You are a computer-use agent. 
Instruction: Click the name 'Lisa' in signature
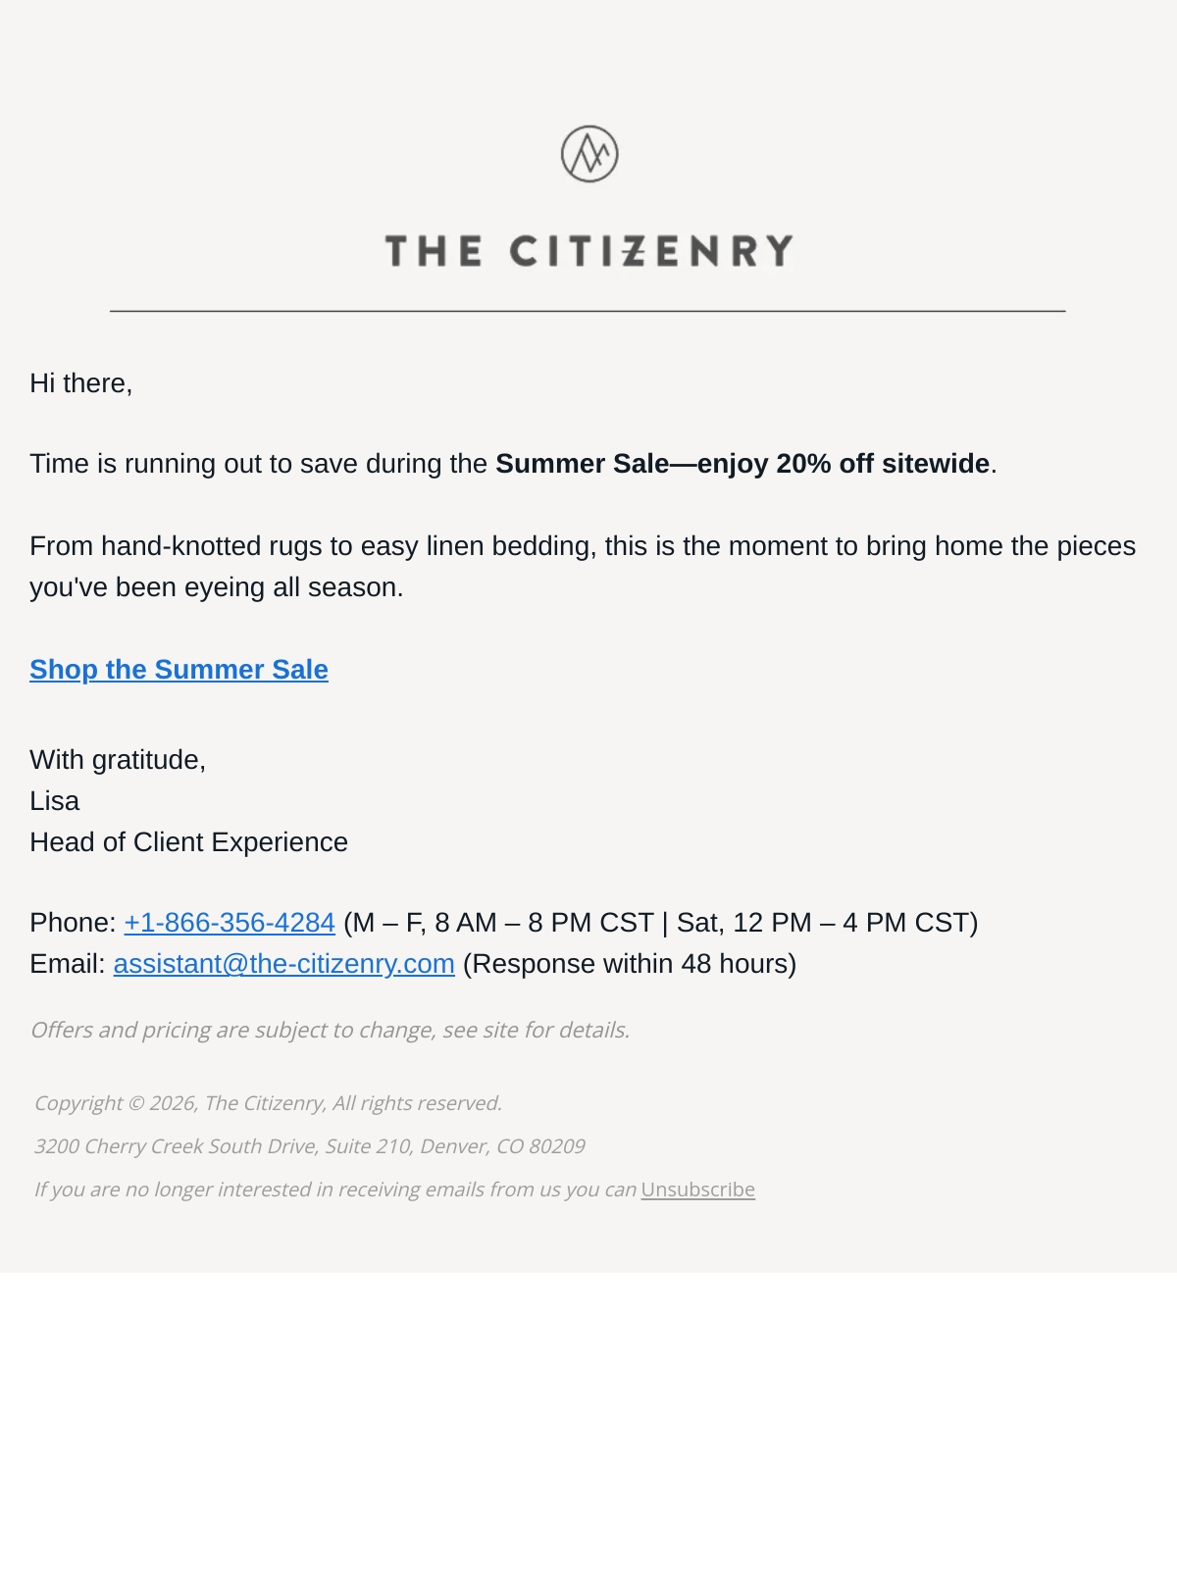point(54,801)
